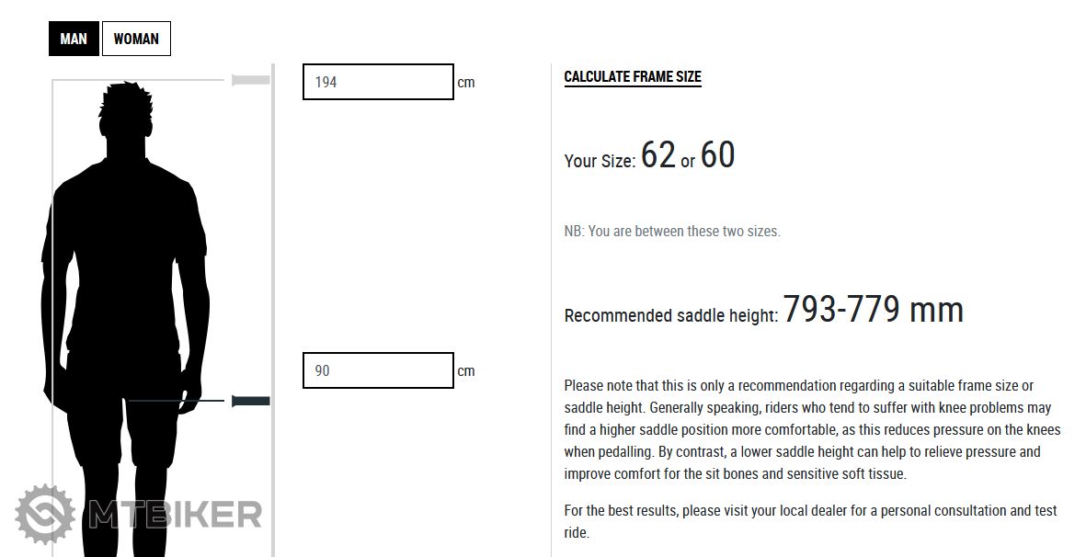Click the cm label beside the 194 field
1086x557 pixels.
[466, 83]
